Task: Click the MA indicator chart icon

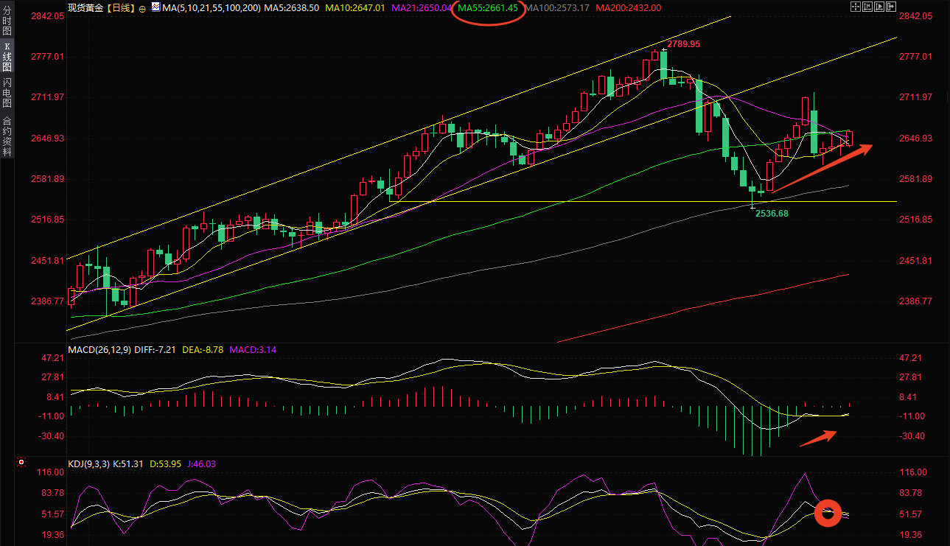Action: [x=156, y=7]
